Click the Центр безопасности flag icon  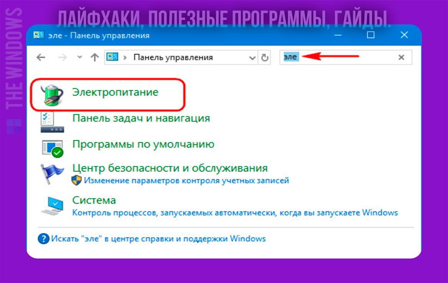tap(52, 174)
